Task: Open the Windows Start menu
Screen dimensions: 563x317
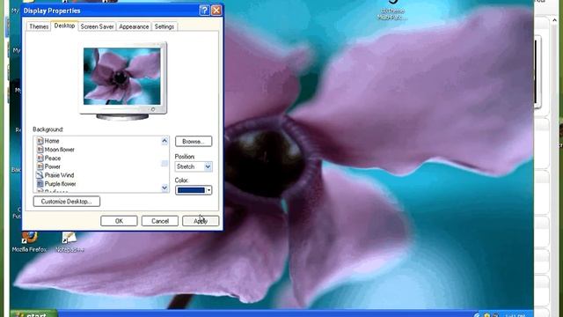Action: pyautogui.click(x=33, y=313)
